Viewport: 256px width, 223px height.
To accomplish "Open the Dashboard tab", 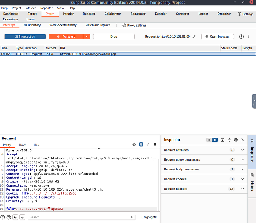I will tap(11, 14).
